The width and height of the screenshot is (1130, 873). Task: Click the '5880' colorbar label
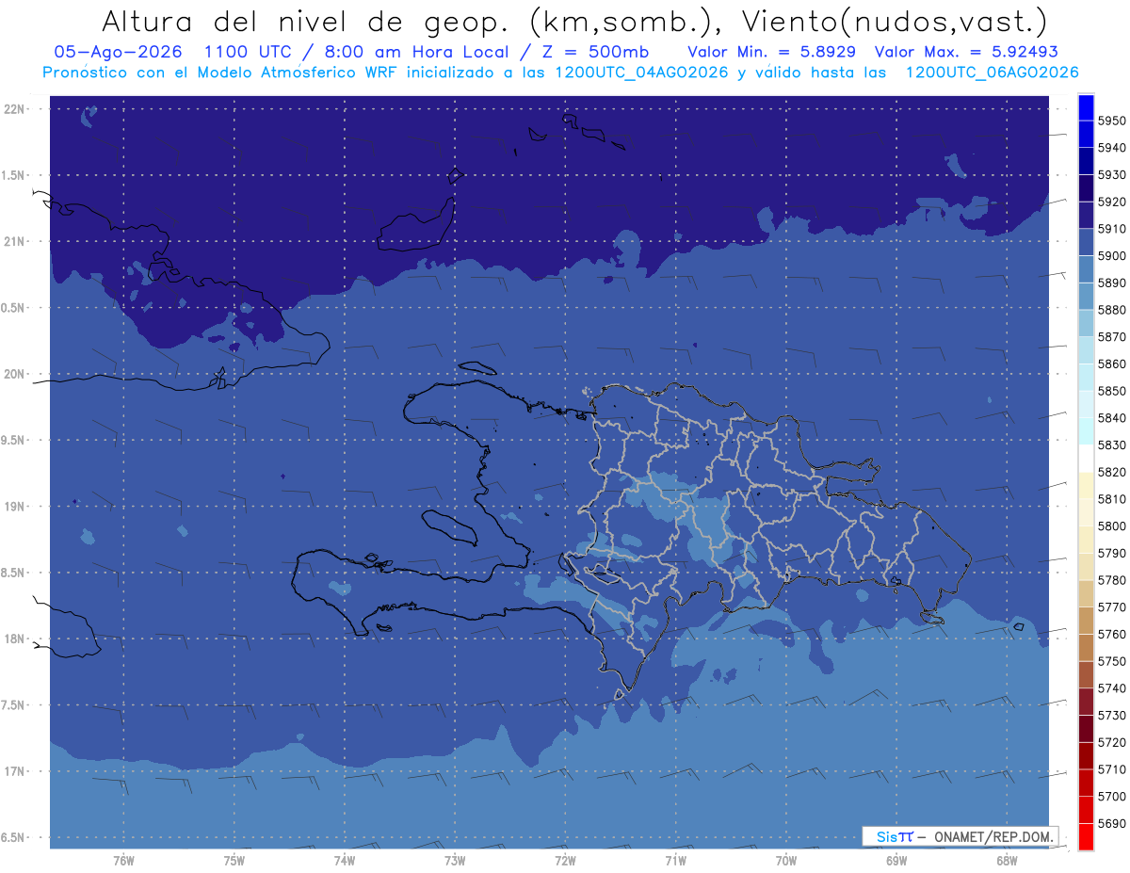pyautogui.click(x=1112, y=310)
